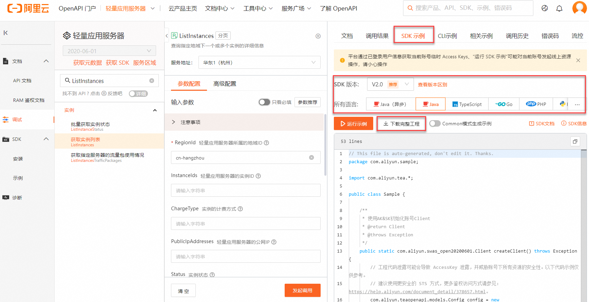
Task: Open the 查看版本区别 link
Action: tap(432, 85)
